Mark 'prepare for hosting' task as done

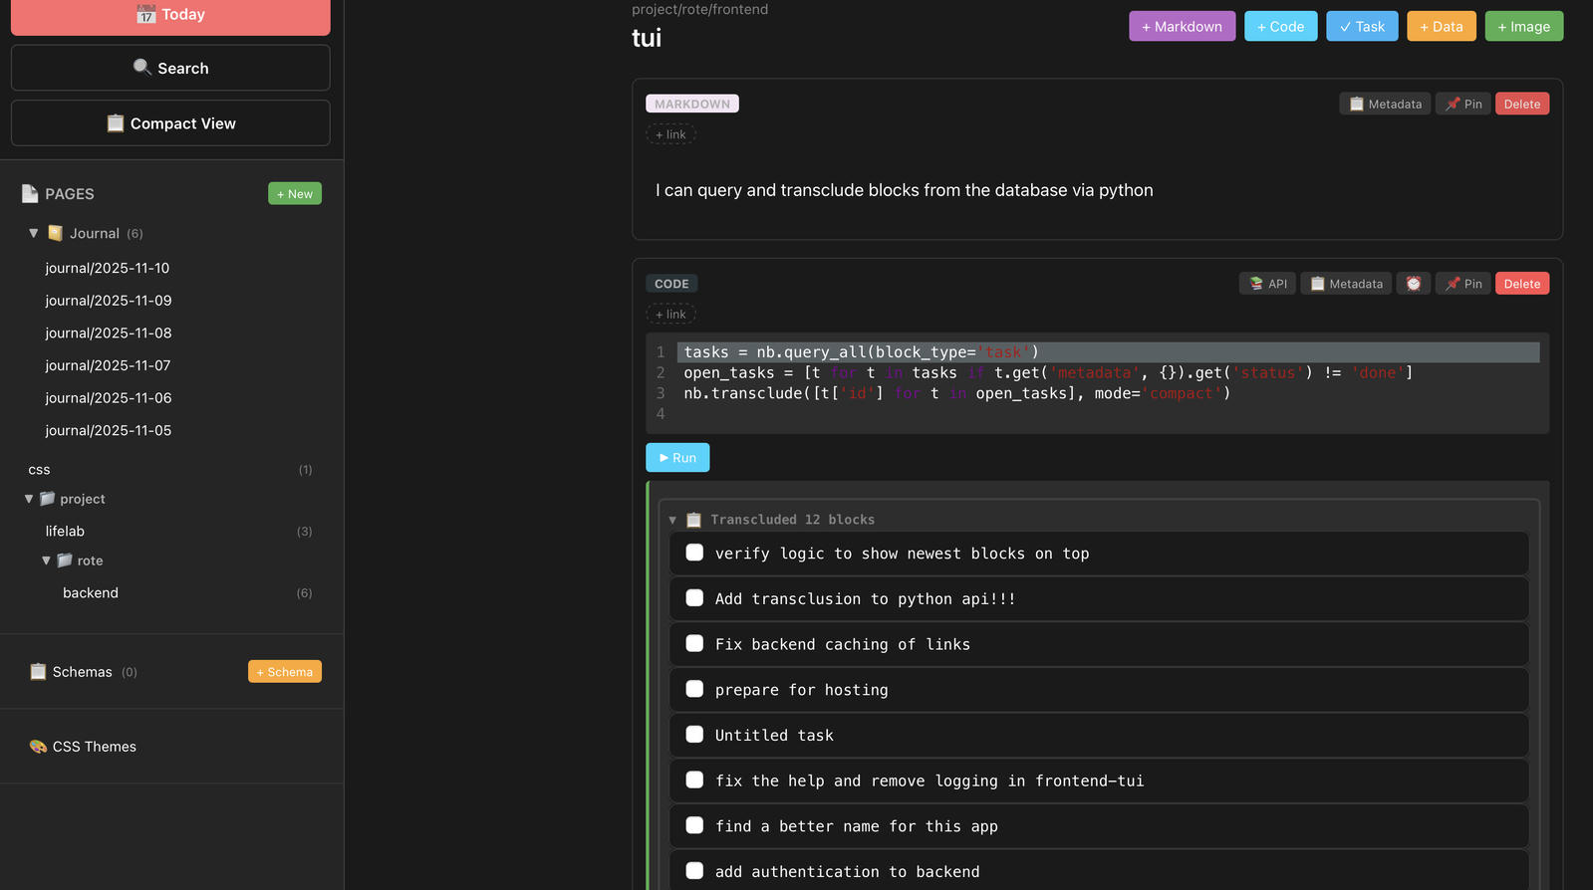(694, 689)
